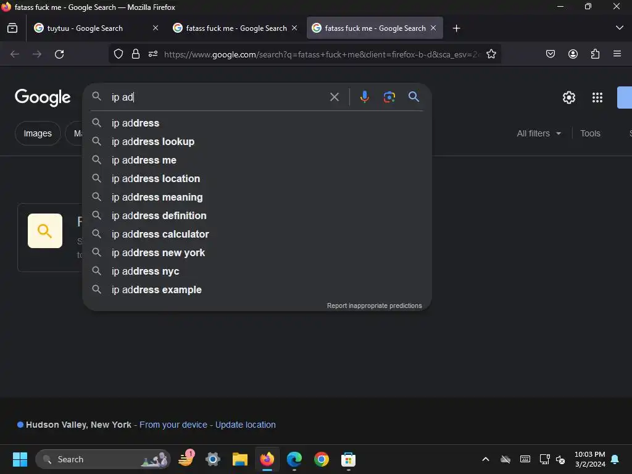Open Microsoft Edge from taskbar
The image size is (632, 474).
(294, 459)
